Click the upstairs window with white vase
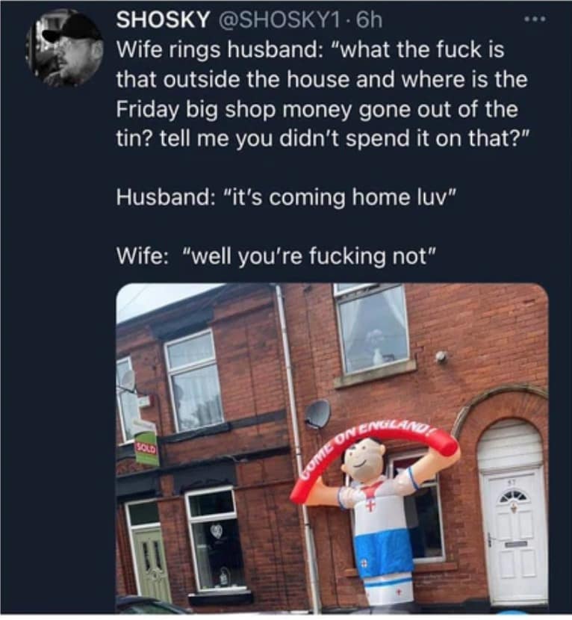This screenshot has height=620, width=572. click(373, 329)
